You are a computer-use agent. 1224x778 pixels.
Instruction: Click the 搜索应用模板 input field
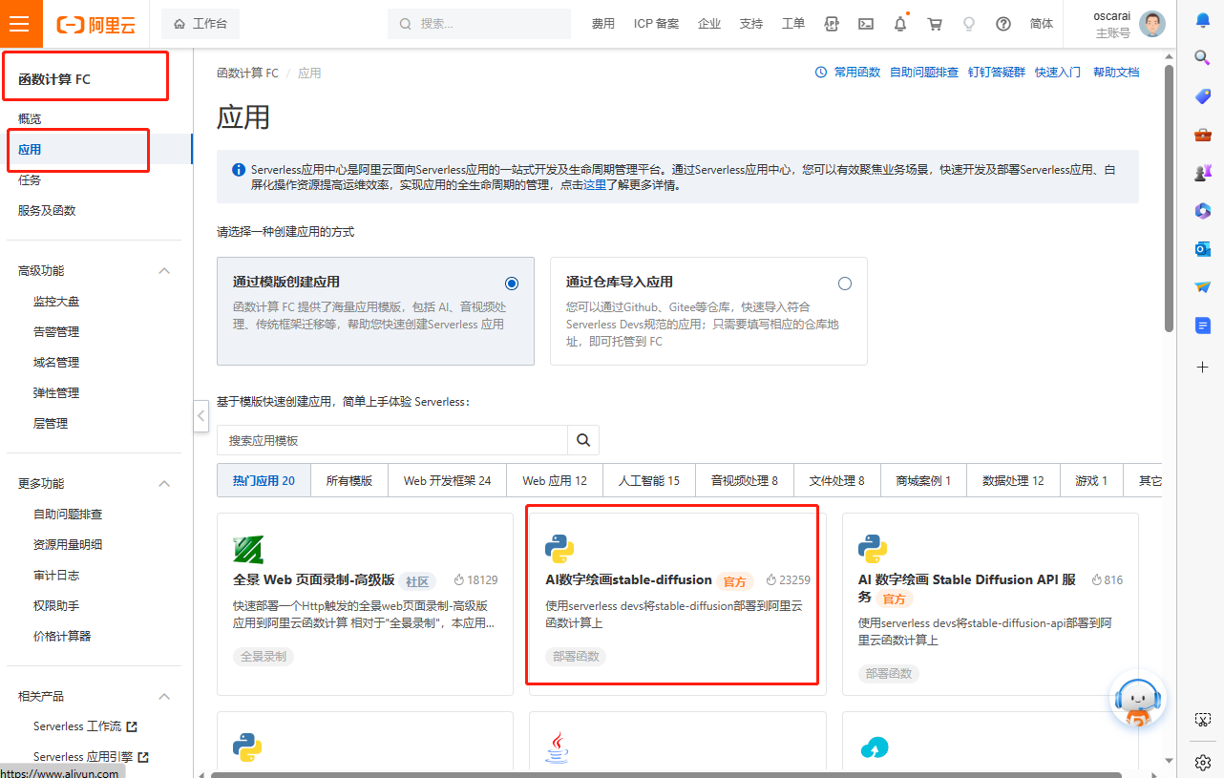click(392, 440)
